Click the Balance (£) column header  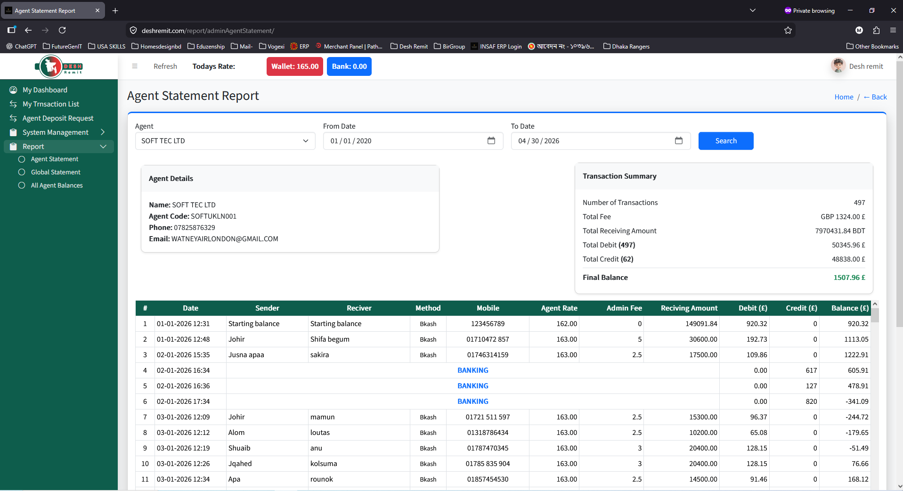coord(850,308)
